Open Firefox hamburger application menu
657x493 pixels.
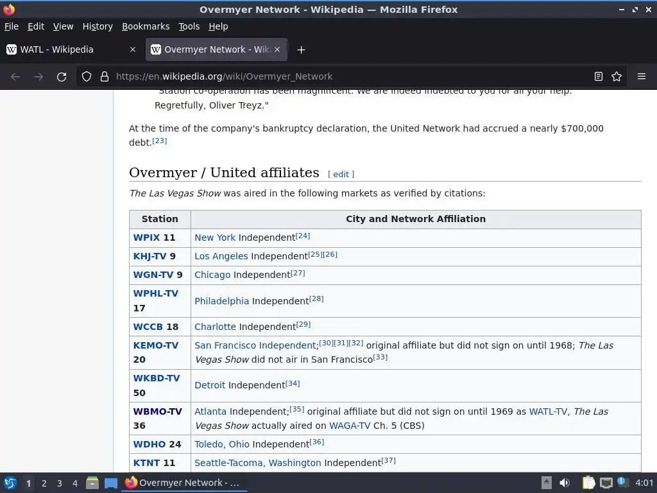tap(642, 77)
